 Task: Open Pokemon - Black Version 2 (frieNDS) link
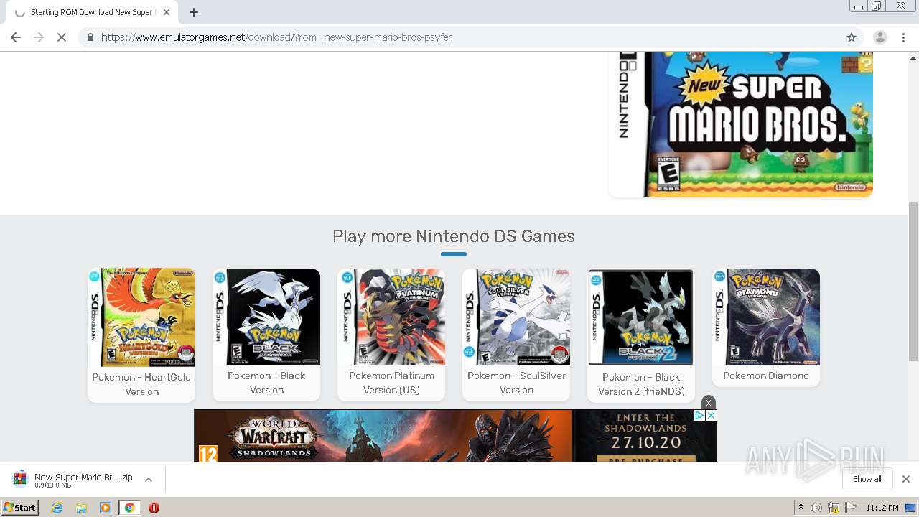641,384
